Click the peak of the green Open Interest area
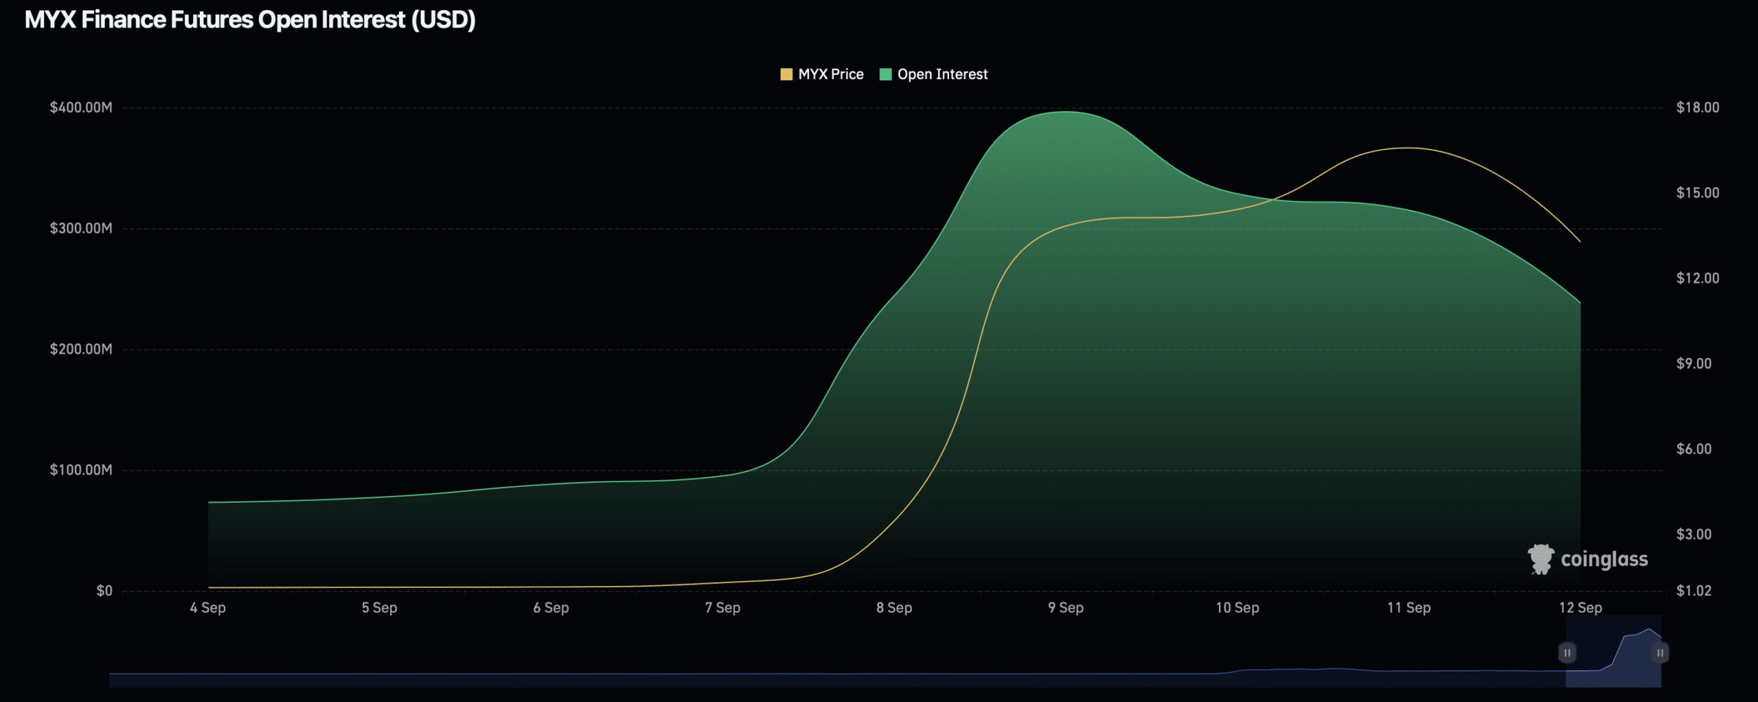The width and height of the screenshot is (1758, 702). tap(1065, 112)
